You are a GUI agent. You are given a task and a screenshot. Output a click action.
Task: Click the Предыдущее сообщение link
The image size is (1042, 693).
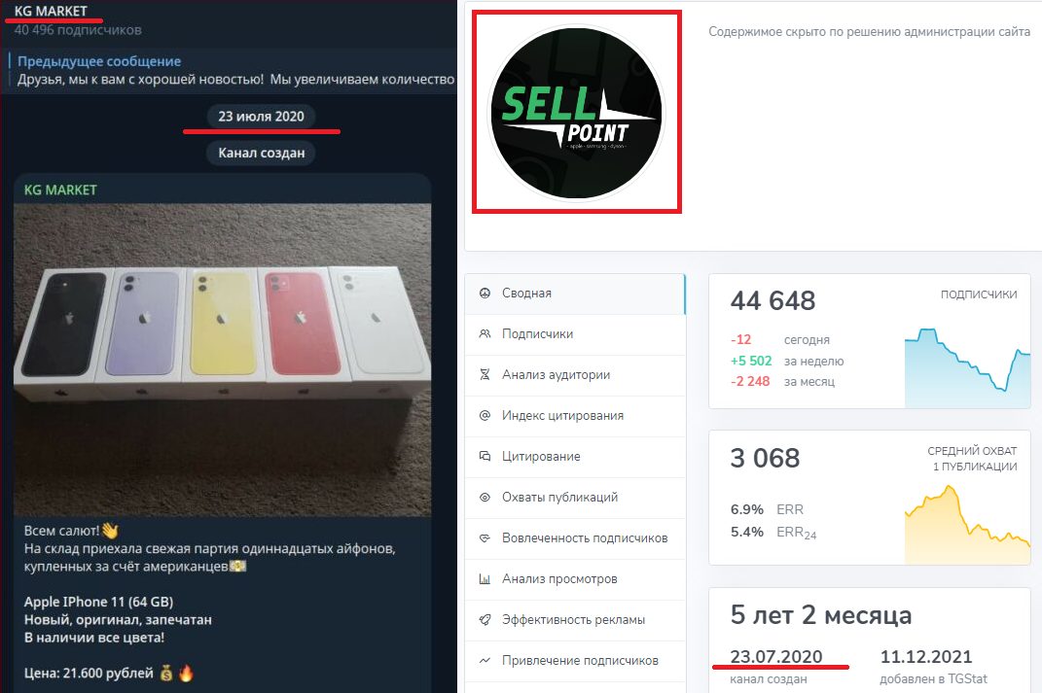click(x=99, y=61)
